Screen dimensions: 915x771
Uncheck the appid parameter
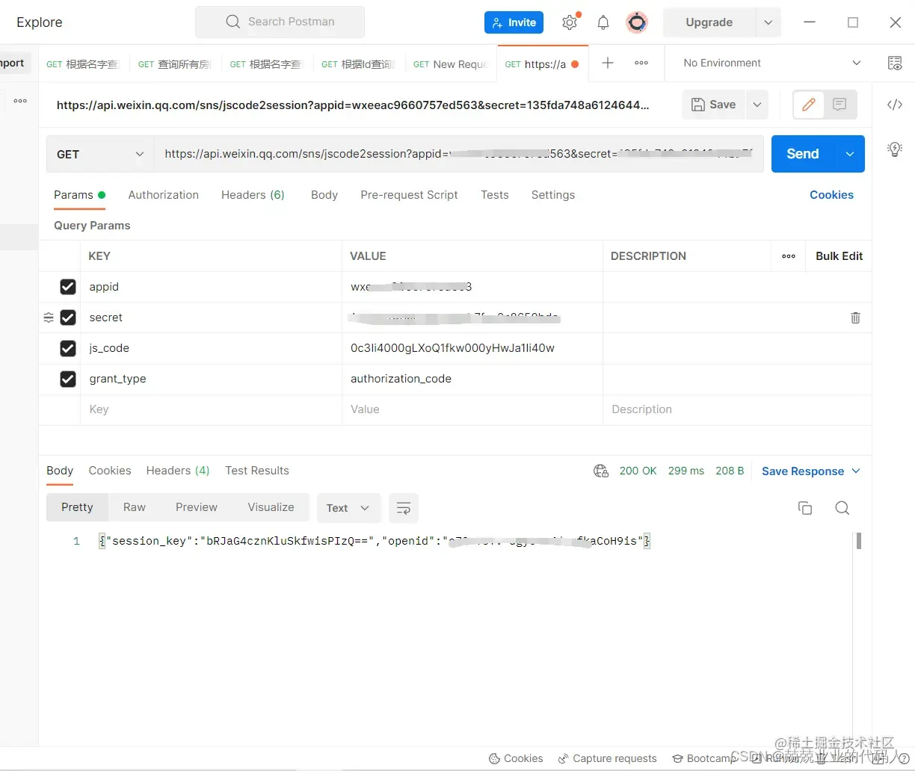click(x=68, y=287)
